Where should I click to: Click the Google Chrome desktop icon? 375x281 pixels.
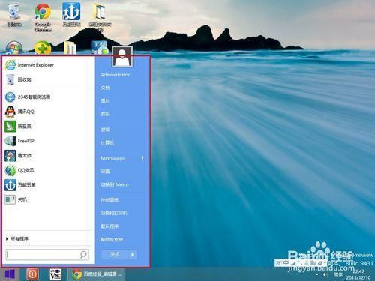point(43,17)
